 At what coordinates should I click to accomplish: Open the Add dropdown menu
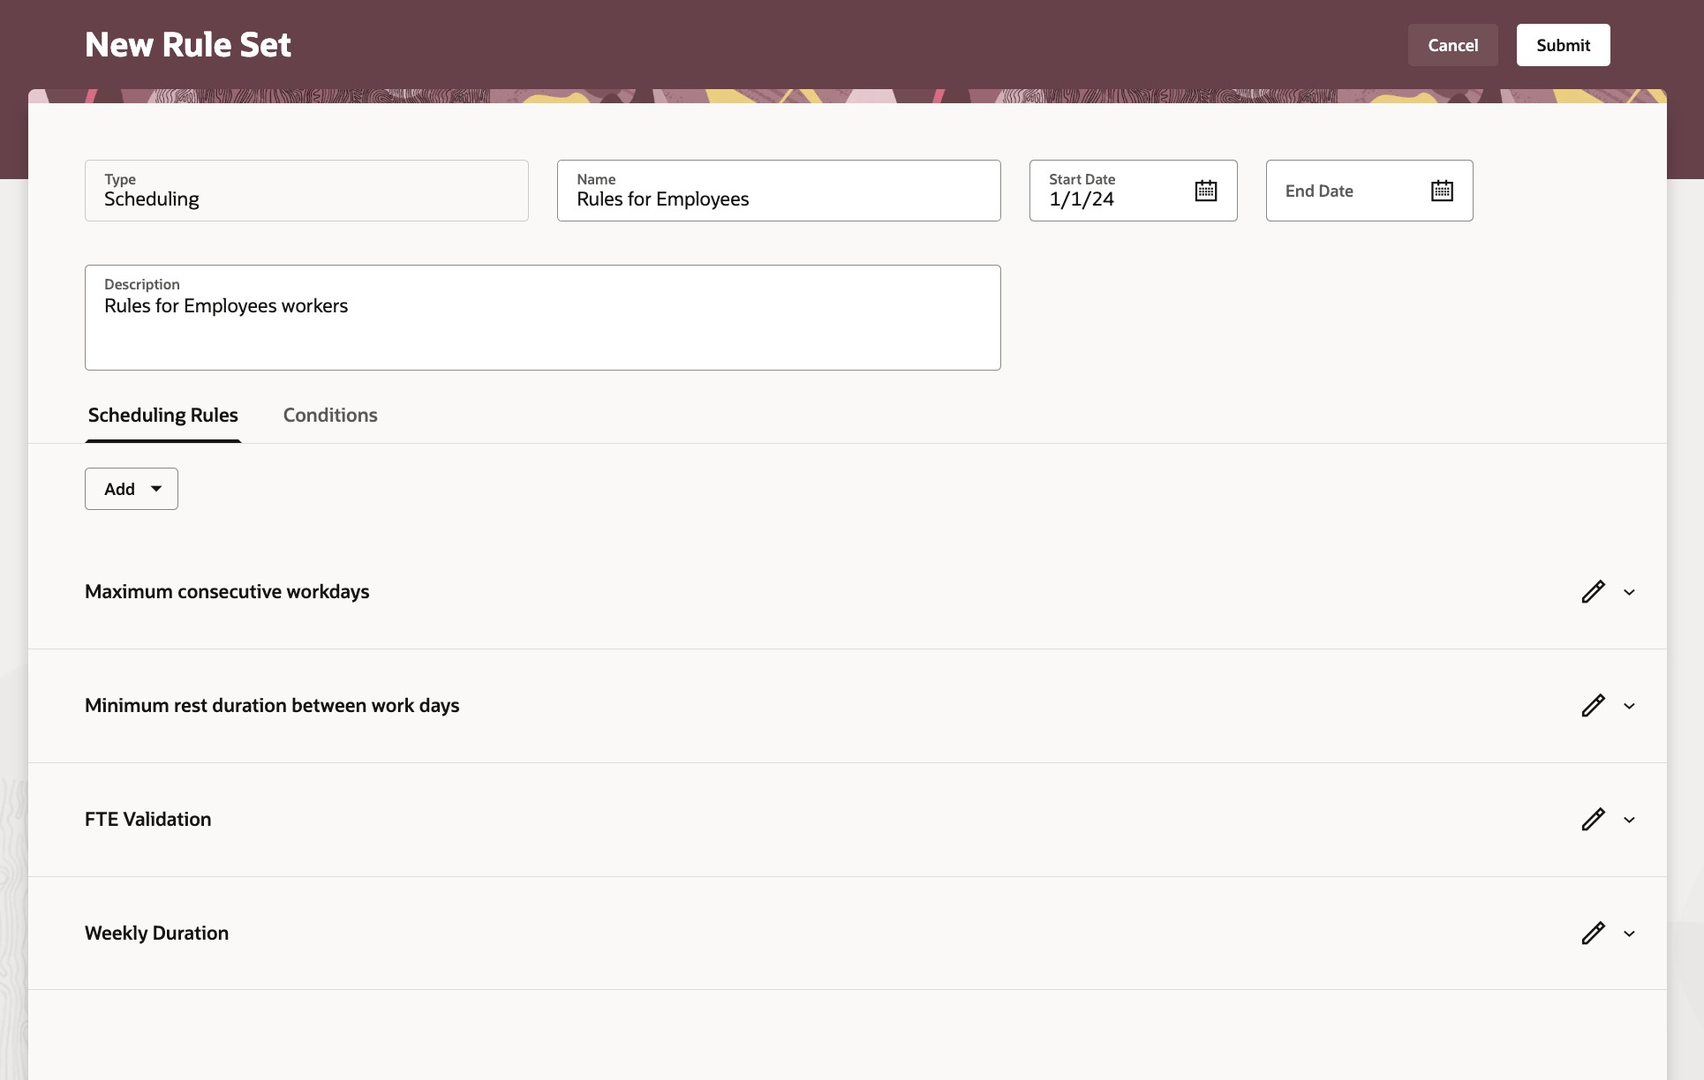[x=132, y=489]
